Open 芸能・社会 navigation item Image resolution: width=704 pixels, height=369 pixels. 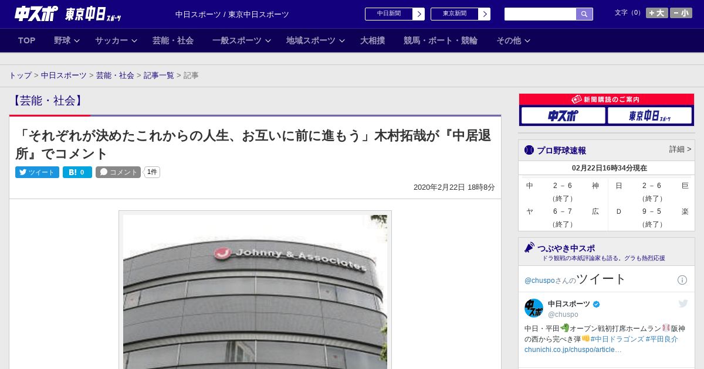pyautogui.click(x=173, y=40)
